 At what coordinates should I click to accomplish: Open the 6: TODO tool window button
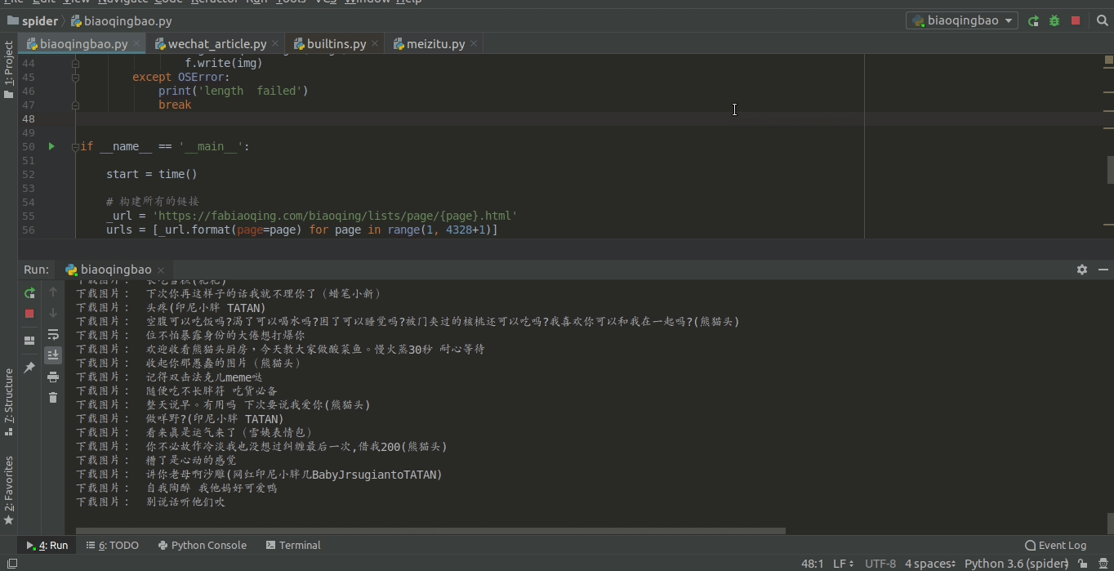pos(113,545)
